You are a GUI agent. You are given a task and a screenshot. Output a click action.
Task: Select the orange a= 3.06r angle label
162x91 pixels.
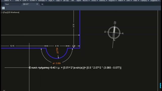click(57, 63)
